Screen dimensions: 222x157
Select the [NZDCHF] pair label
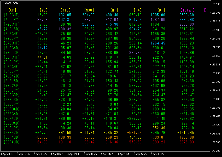tap(12, 24)
